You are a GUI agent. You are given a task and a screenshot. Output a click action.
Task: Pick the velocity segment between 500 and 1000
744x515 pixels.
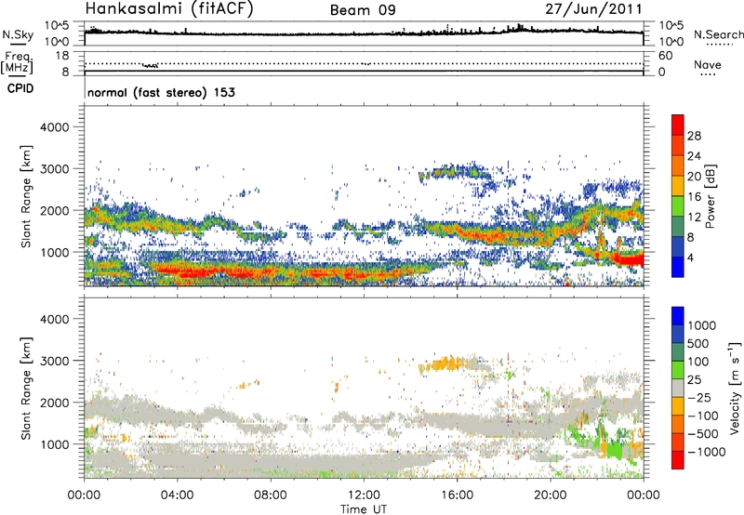coord(678,334)
